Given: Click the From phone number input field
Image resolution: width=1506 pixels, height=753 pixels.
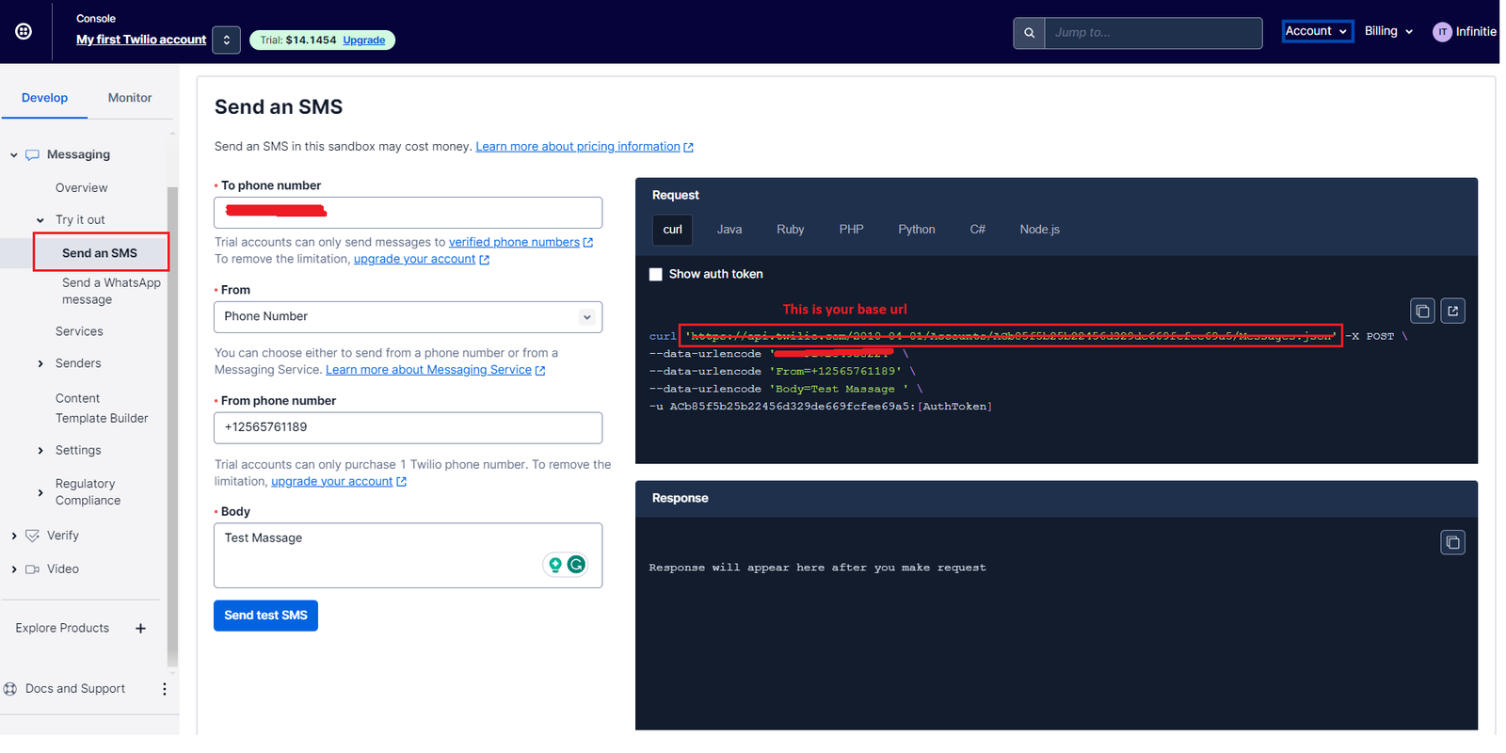Looking at the screenshot, I should (408, 427).
